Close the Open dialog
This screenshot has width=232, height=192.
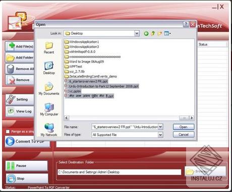193,24
